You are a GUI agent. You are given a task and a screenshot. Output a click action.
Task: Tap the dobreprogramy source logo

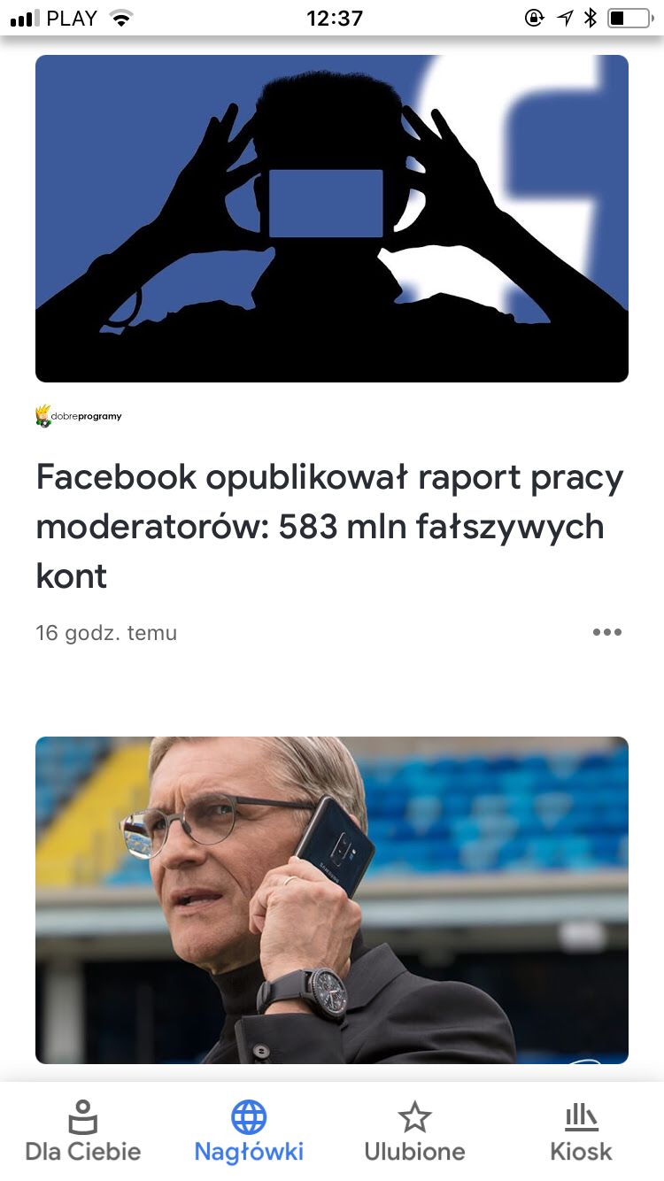[x=79, y=415]
